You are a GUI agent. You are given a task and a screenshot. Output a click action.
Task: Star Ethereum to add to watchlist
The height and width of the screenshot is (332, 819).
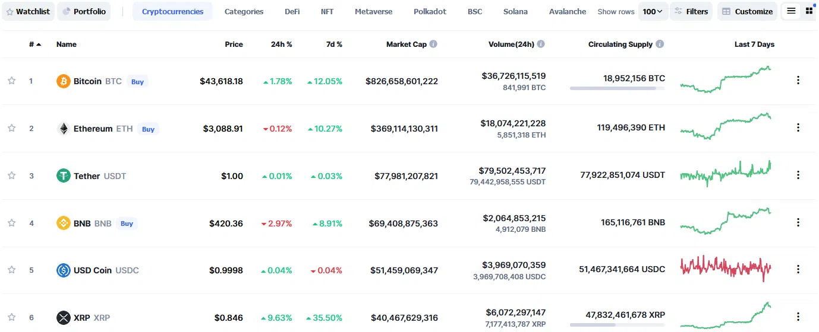click(x=11, y=128)
